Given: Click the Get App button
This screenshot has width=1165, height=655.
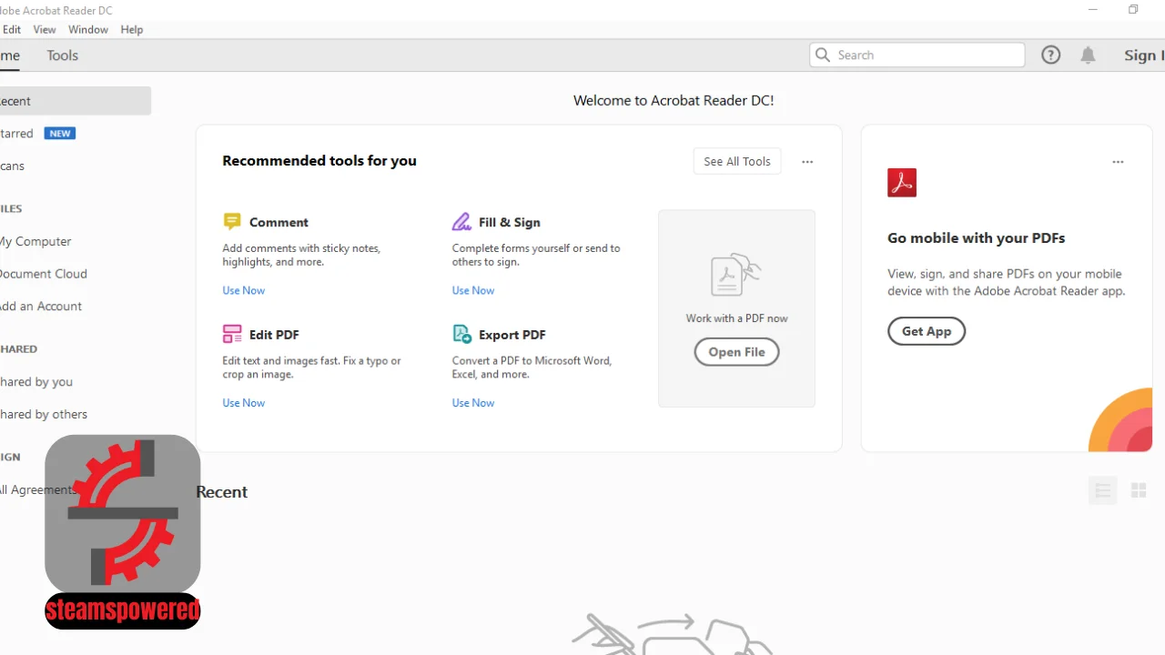Looking at the screenshot, I should click(927, 331).
